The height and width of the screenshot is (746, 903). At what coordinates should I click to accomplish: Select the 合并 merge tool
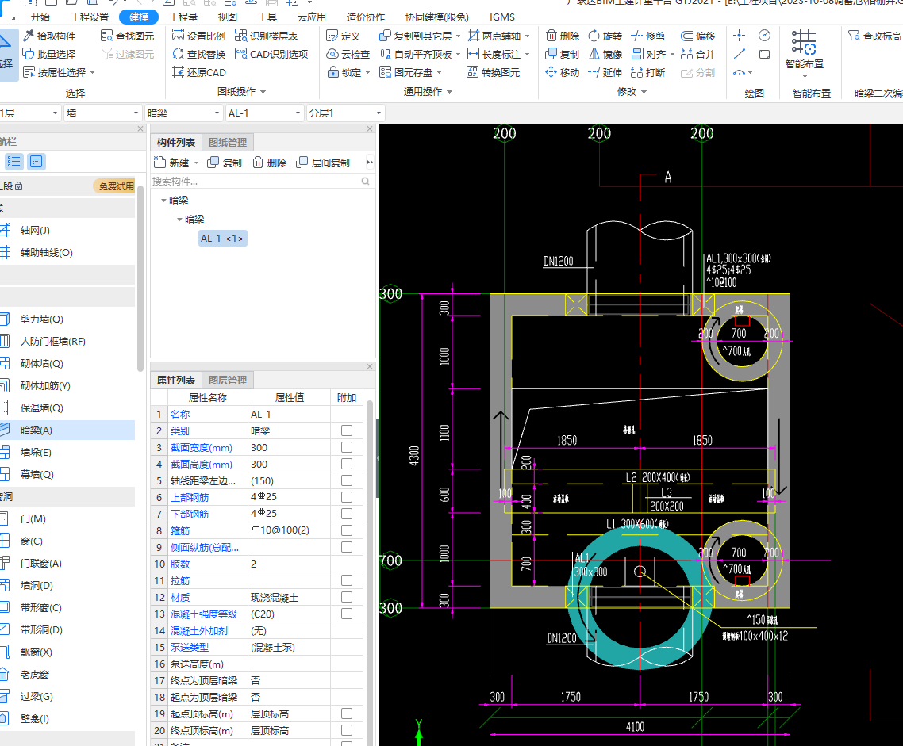point(698,54)
